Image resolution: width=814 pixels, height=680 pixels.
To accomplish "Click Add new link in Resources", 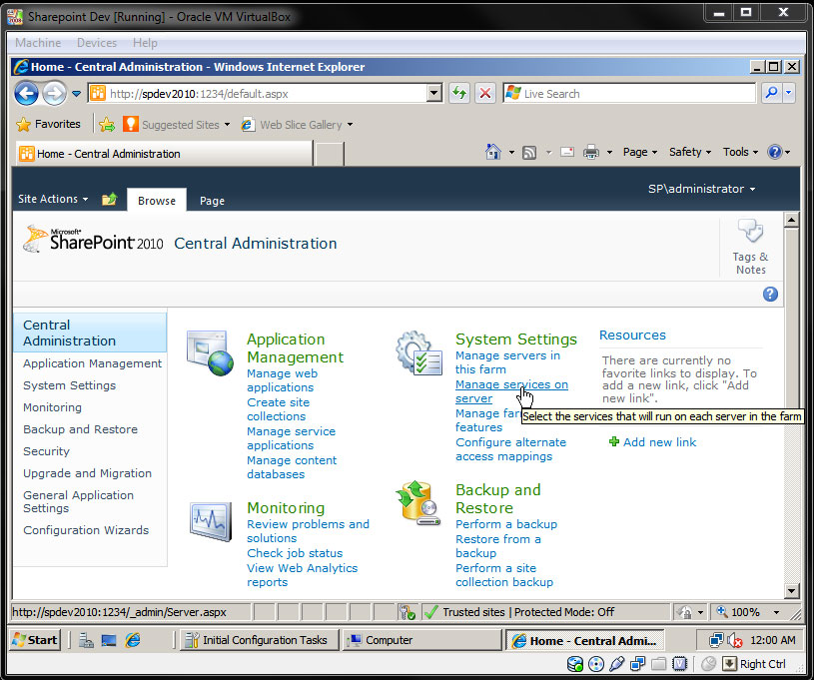I will (x=659, y=442).
